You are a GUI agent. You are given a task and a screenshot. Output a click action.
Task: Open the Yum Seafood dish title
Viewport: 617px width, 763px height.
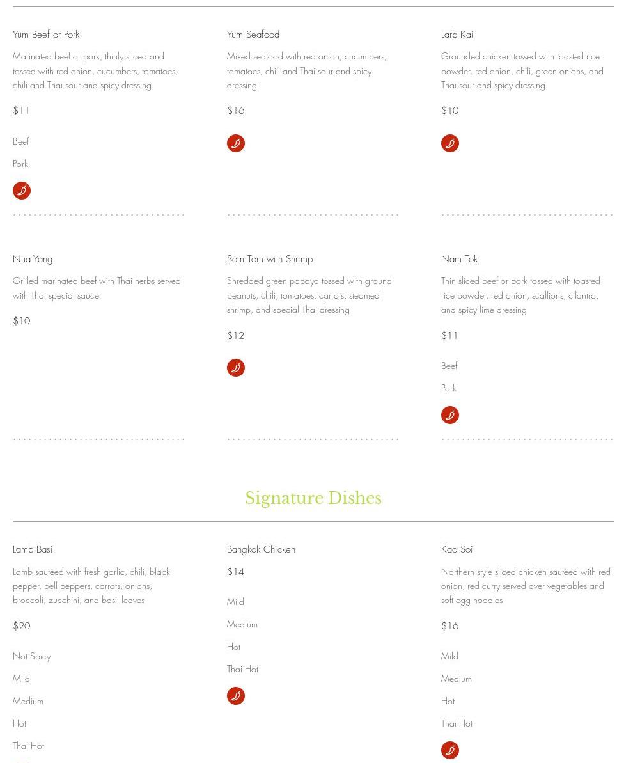[253, 35]
